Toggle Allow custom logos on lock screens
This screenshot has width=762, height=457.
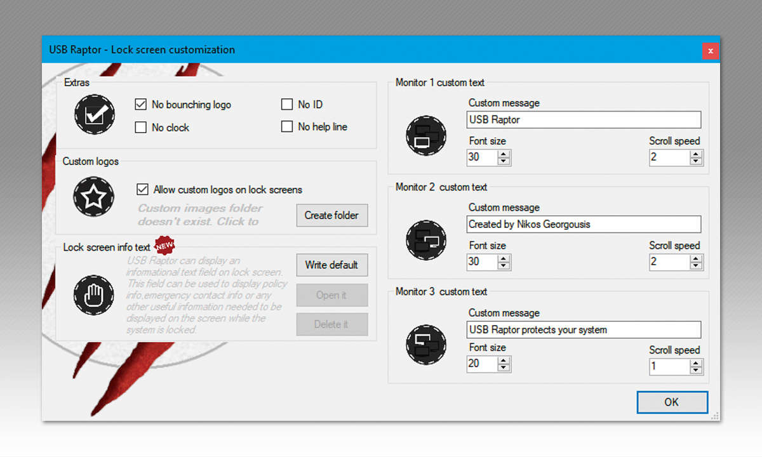[x=142, y=189]
